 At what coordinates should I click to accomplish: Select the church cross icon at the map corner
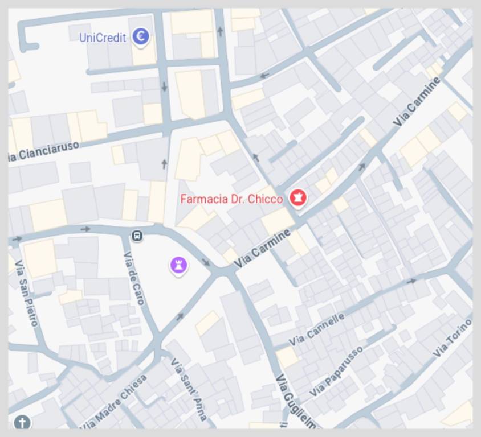(x=22, y=423)
